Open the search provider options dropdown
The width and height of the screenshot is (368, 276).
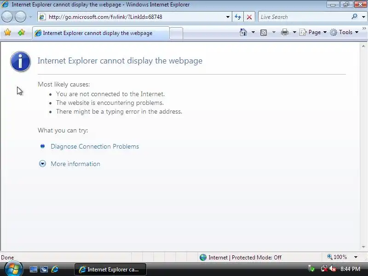point(363,17)
